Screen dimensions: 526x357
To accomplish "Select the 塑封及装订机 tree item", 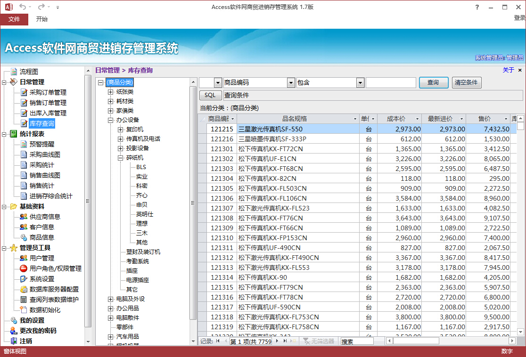I will pos(143,252).
